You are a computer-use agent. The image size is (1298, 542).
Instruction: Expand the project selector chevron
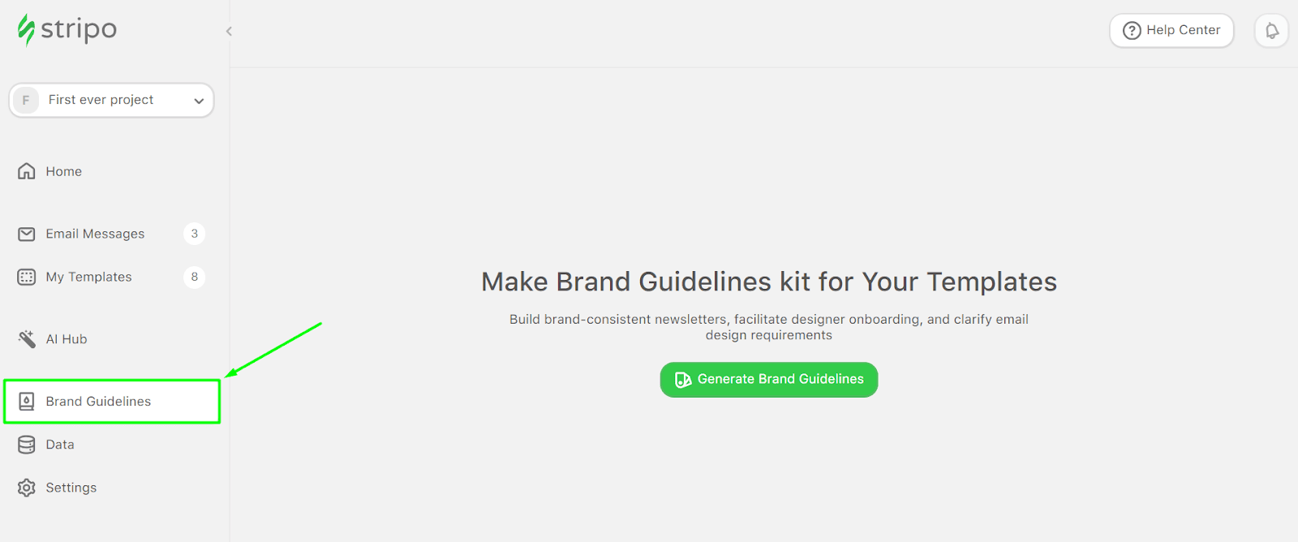199,100
